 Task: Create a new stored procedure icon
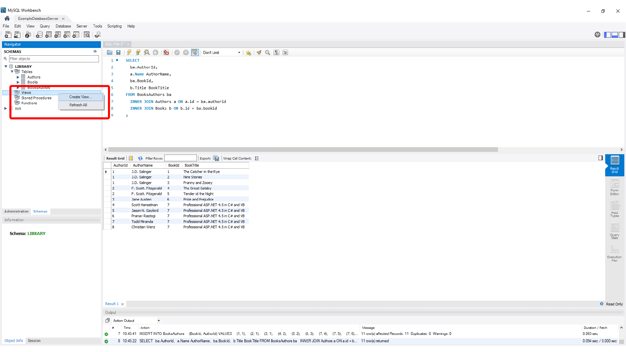coord(67,35)
